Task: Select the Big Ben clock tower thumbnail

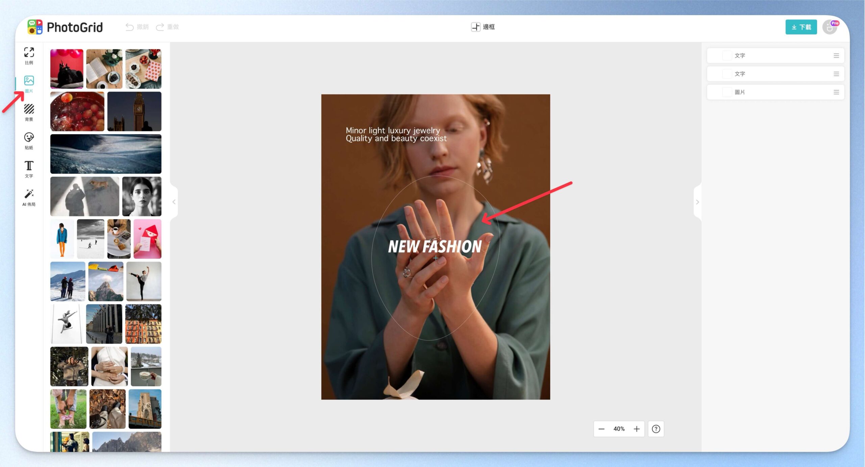Action: pos(134,112)
